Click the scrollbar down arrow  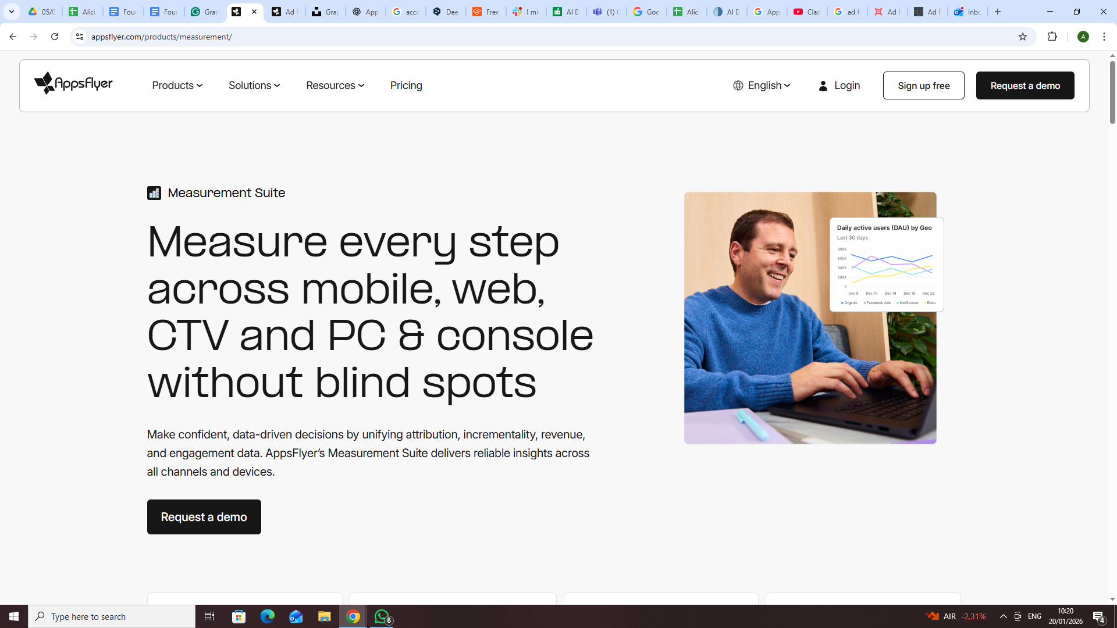1112,600
